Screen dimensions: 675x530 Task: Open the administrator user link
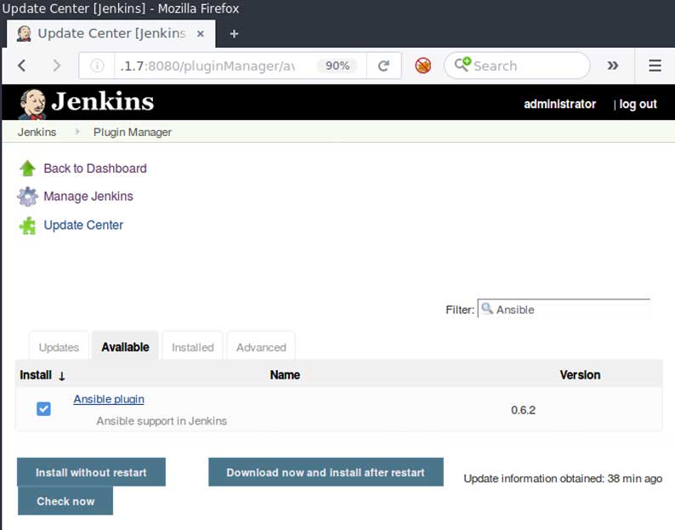pyautogui.click(x=559, y=104)
